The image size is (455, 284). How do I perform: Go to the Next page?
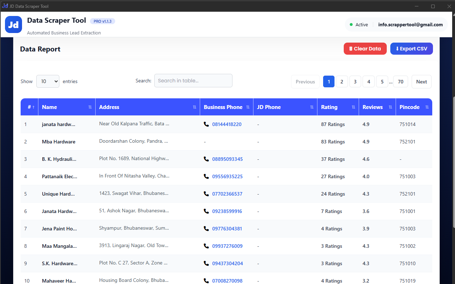422,82
